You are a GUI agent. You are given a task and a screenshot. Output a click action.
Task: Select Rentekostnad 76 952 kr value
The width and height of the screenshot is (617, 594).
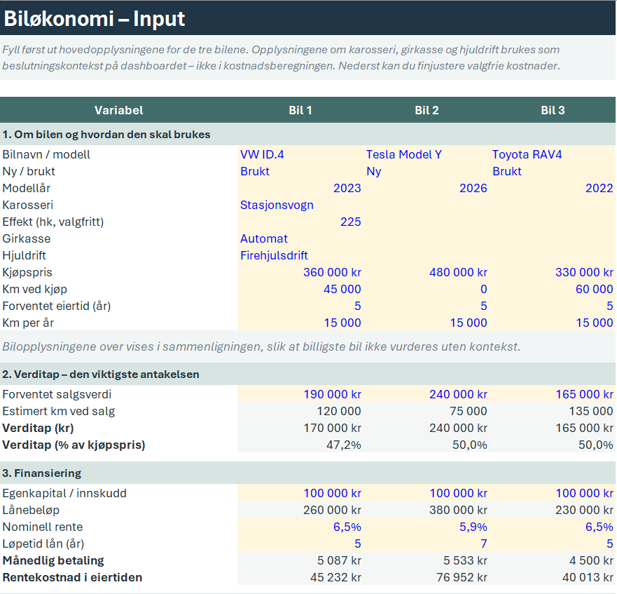point(462,577)
